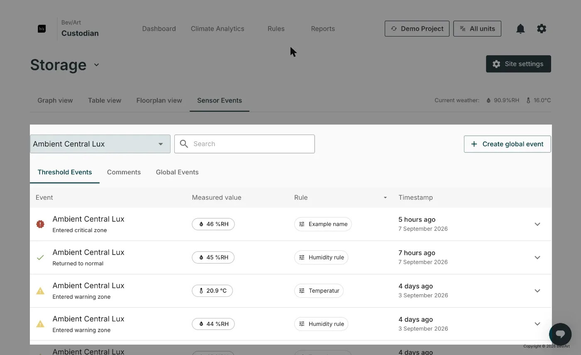
Task: Open the Floorplan view tab
Action: pos(159,100)
